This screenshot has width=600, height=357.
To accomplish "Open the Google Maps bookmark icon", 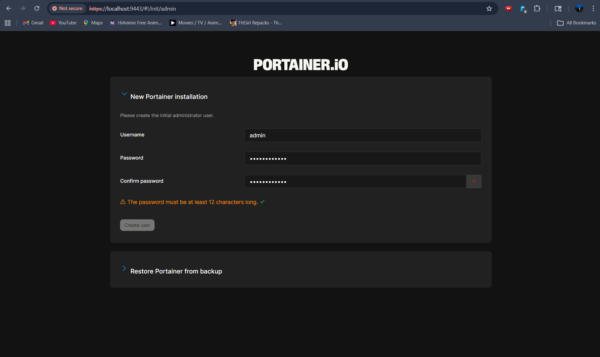I will click(x=85, y=23).
